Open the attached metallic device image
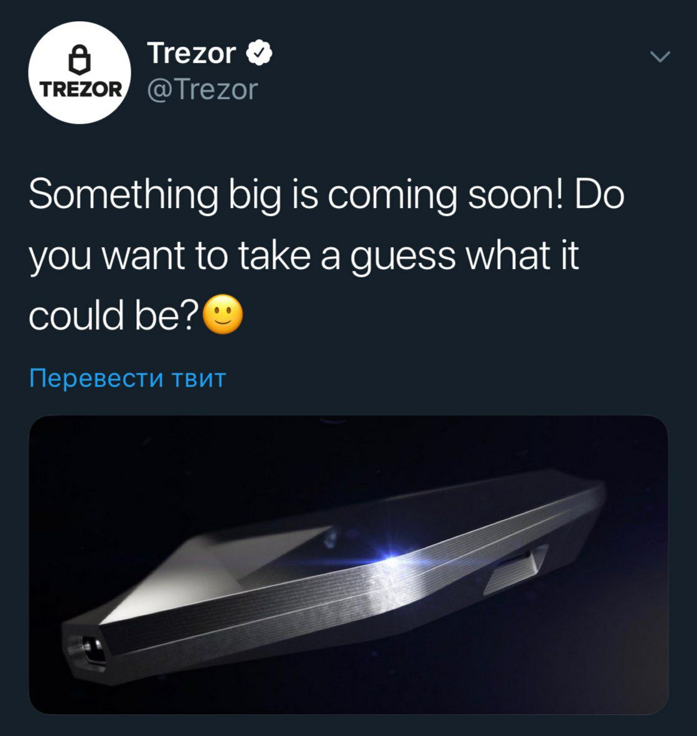This screenshot has height=736, width=697. [x=348, y=565]
